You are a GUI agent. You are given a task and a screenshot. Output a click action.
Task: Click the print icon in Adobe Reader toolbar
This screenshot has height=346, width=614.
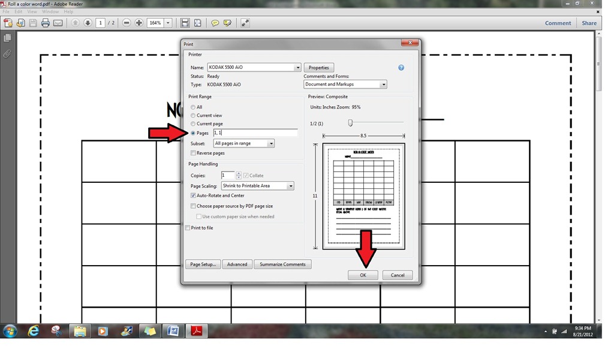pos(46,23)
